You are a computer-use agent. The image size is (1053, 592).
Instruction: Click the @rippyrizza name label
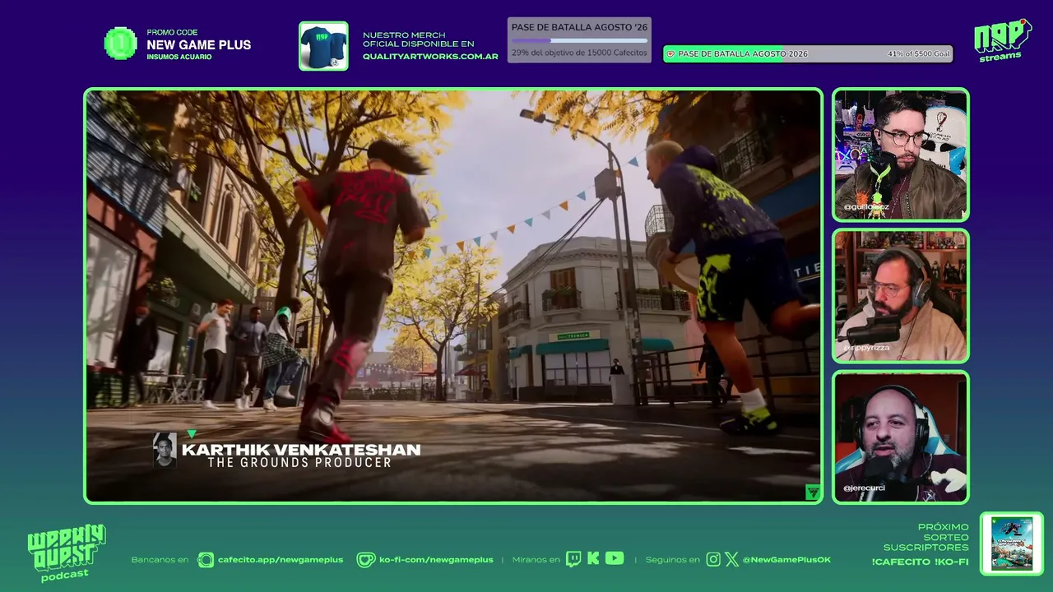866,348
